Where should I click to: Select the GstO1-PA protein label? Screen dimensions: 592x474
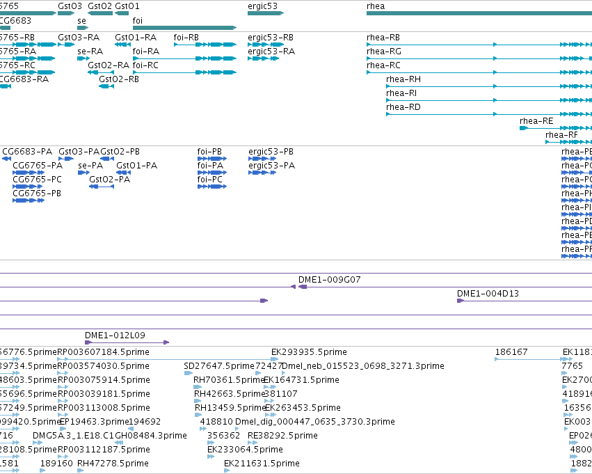136,166
